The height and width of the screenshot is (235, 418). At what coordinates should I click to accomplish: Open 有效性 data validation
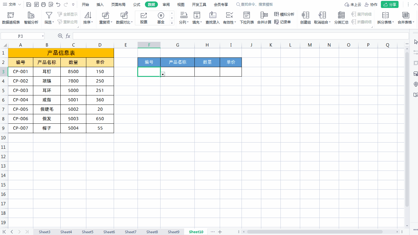point(229,18)
